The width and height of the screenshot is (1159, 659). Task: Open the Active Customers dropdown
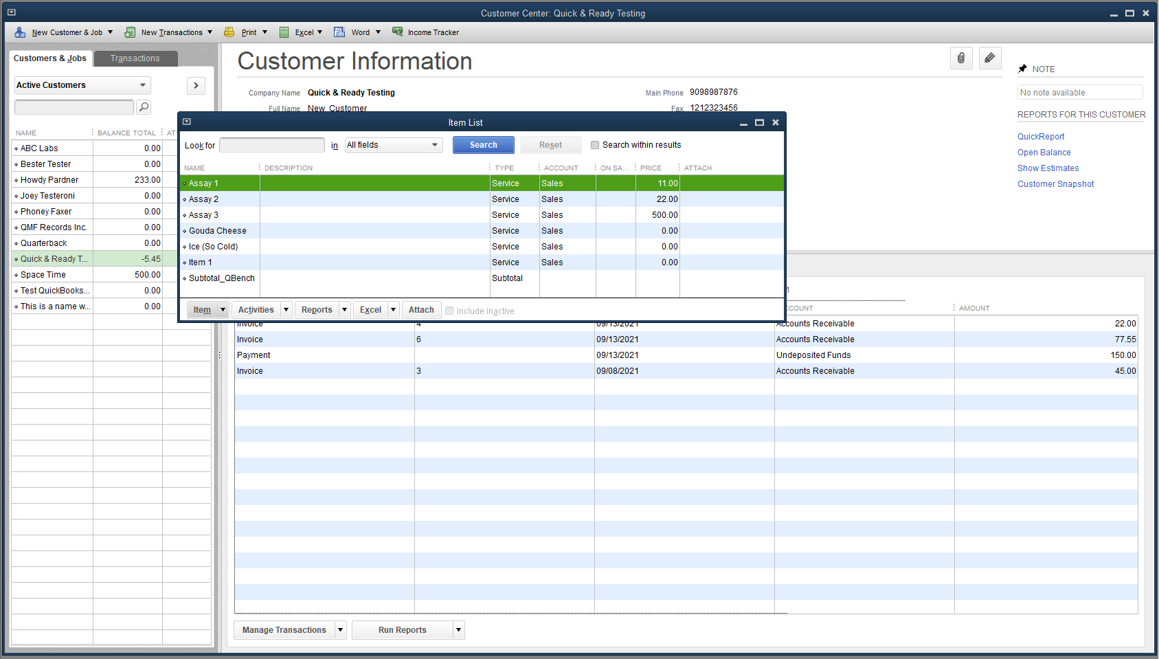[82, 85]
